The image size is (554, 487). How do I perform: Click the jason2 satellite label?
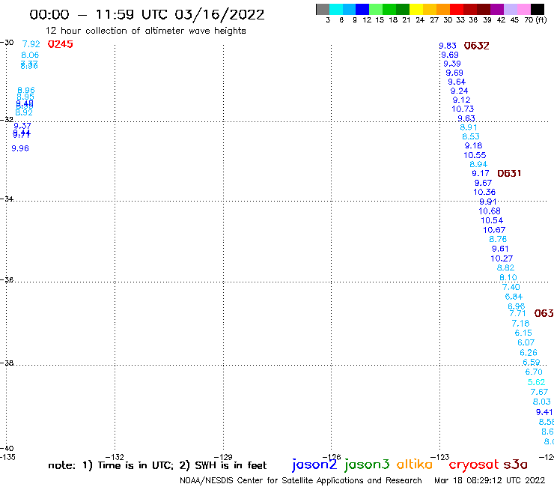coord(314,465)
